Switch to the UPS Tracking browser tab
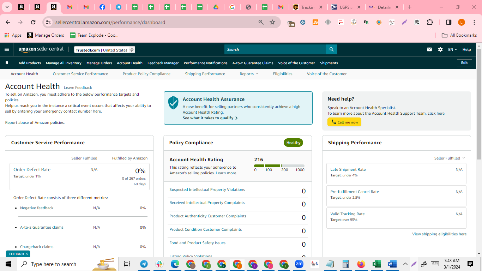482x271 pixels. 307,7
